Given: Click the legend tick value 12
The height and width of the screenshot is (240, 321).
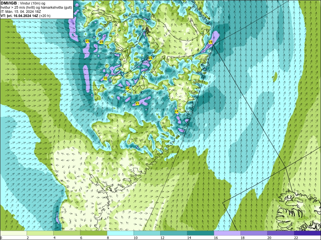Looking at the screenshot, I should coord(162,238).
